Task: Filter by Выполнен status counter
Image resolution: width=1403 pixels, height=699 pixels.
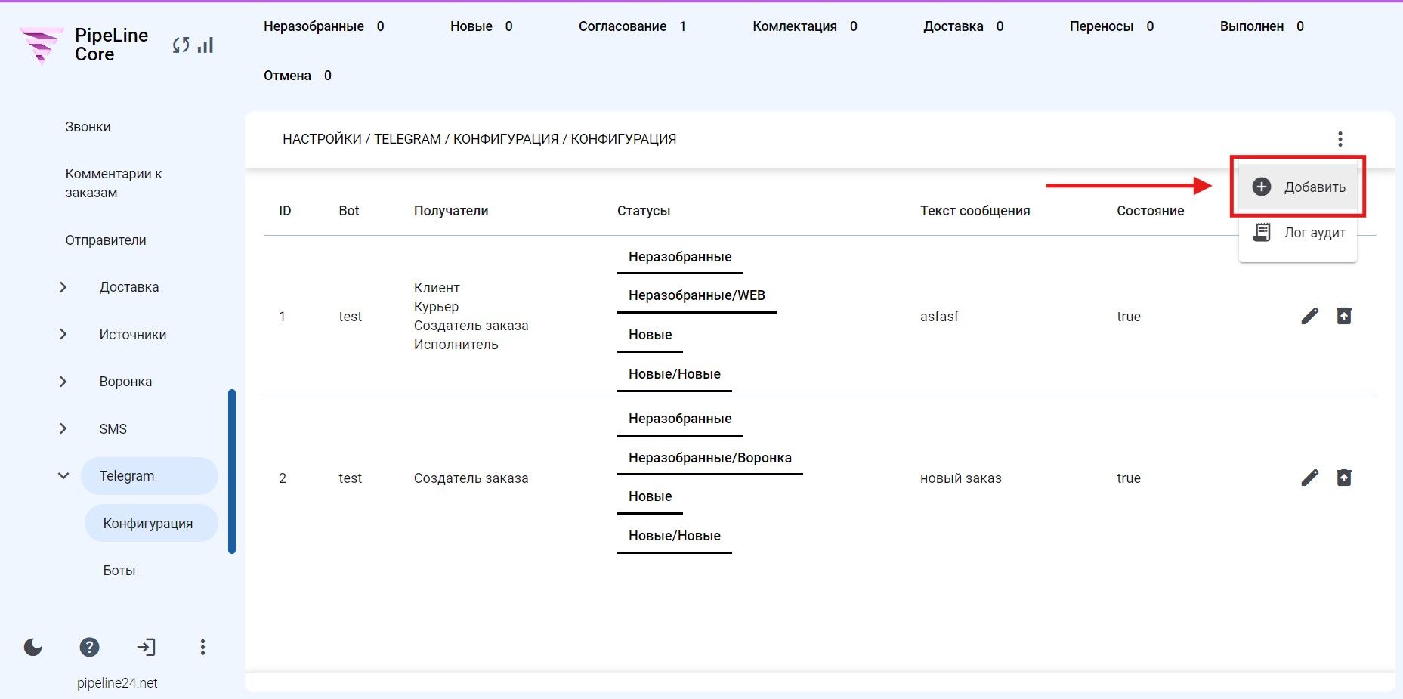Action: coord(1262,26)
